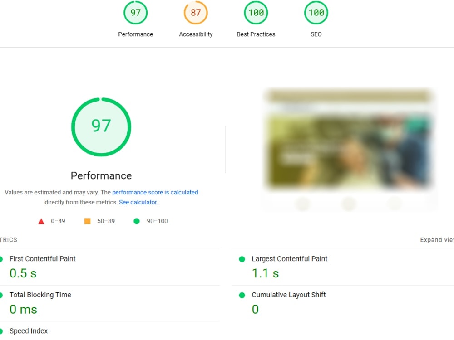Click the 0–49 legend range text

pyautogui.click(x=58, y=221)
